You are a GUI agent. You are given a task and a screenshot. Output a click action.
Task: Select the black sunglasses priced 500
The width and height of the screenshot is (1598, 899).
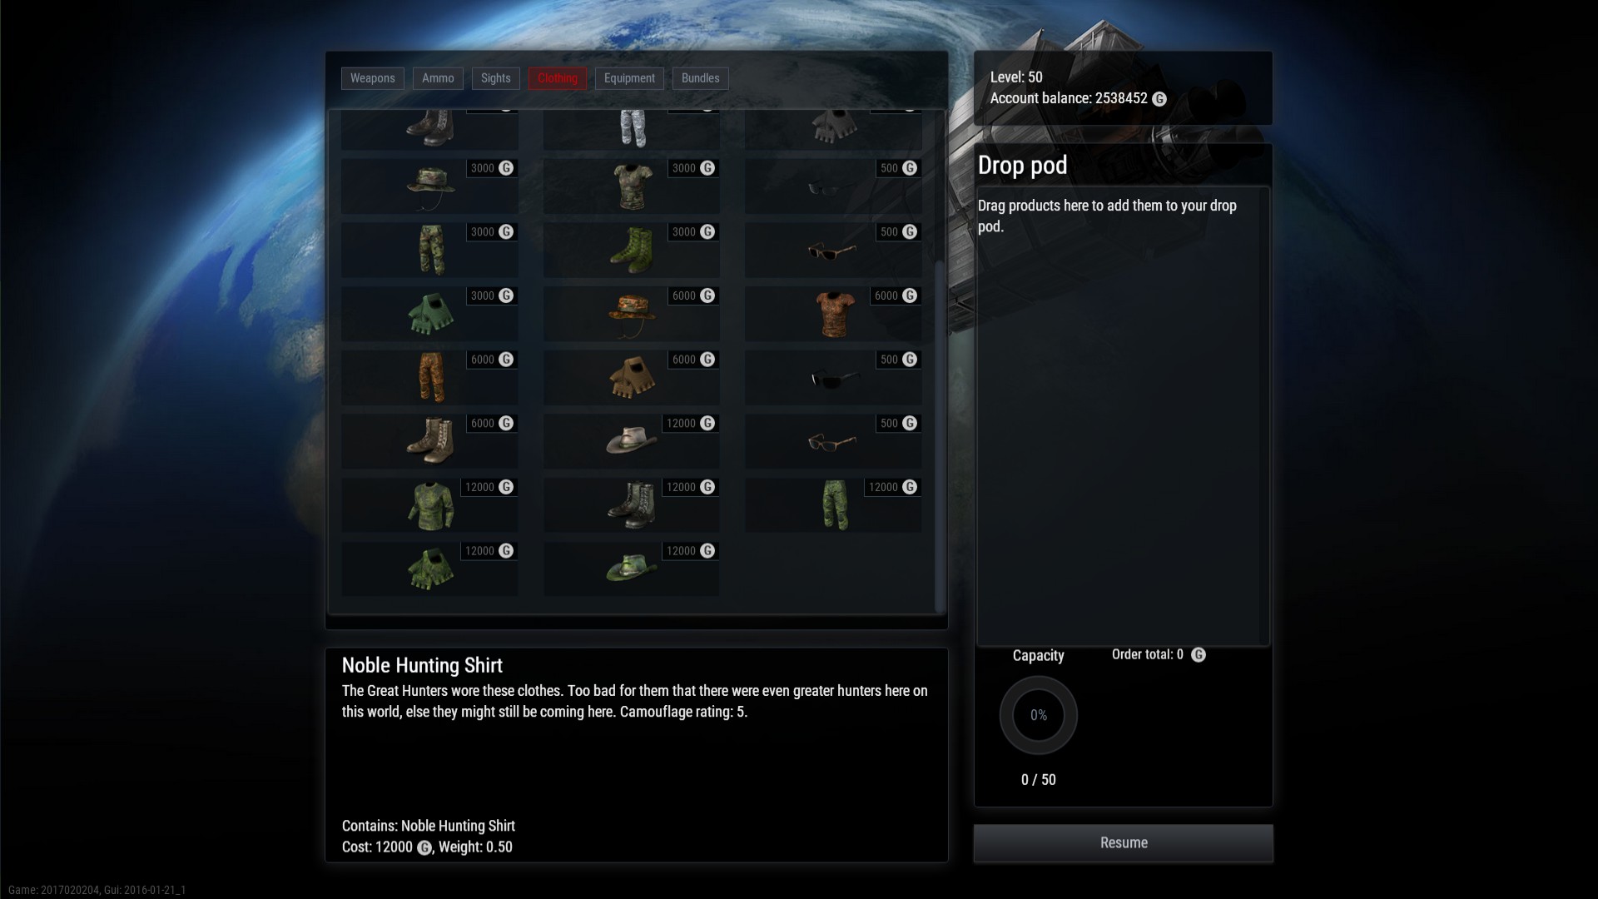tap(833, 378)
